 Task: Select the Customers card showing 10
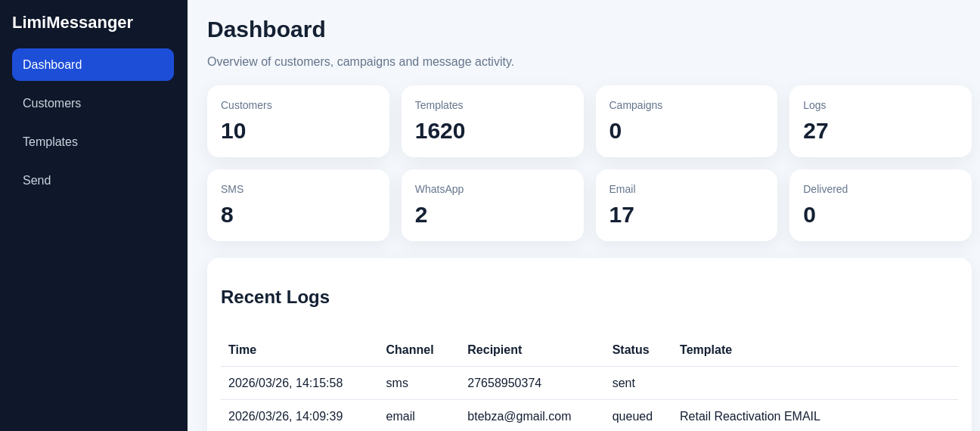(298, 121)
